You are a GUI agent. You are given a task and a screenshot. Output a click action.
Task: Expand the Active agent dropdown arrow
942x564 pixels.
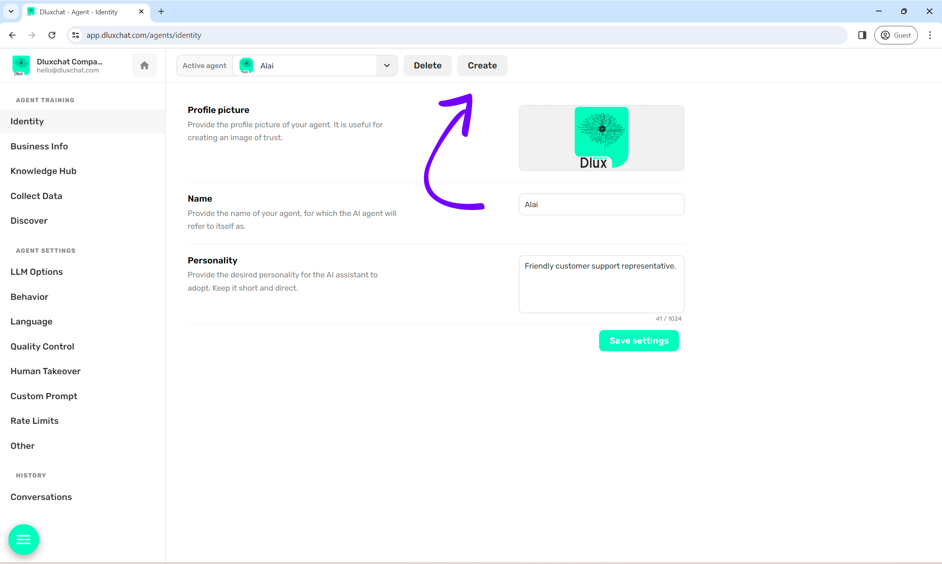click(x=386, y=65)
